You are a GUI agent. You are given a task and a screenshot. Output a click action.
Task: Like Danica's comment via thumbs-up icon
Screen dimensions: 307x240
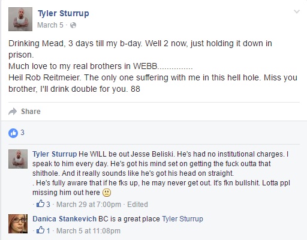[40, 230]
